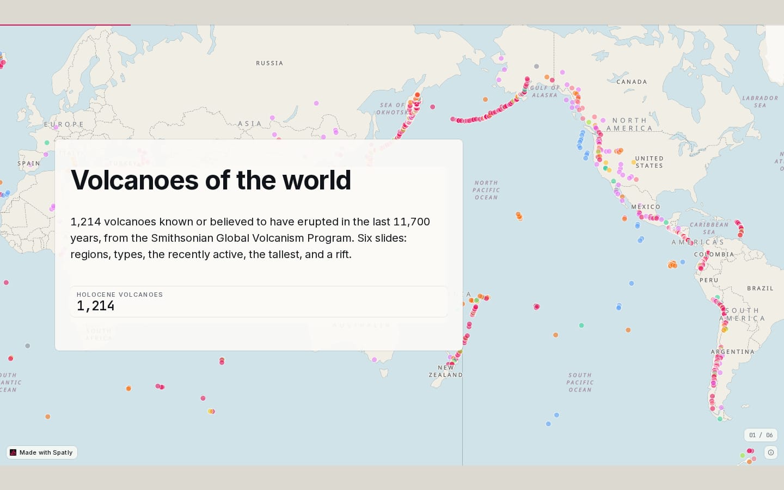Click the NEW ZEALAND map label
This screenshot has height=490, width=784.
(x=445, y=371)
